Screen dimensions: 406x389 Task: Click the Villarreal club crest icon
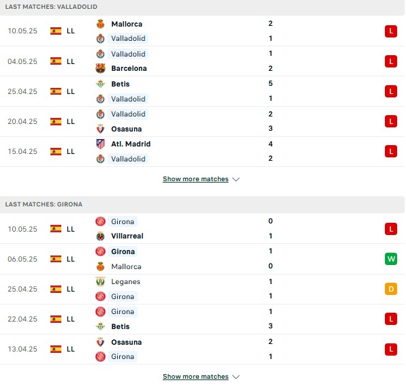[100, 236]
